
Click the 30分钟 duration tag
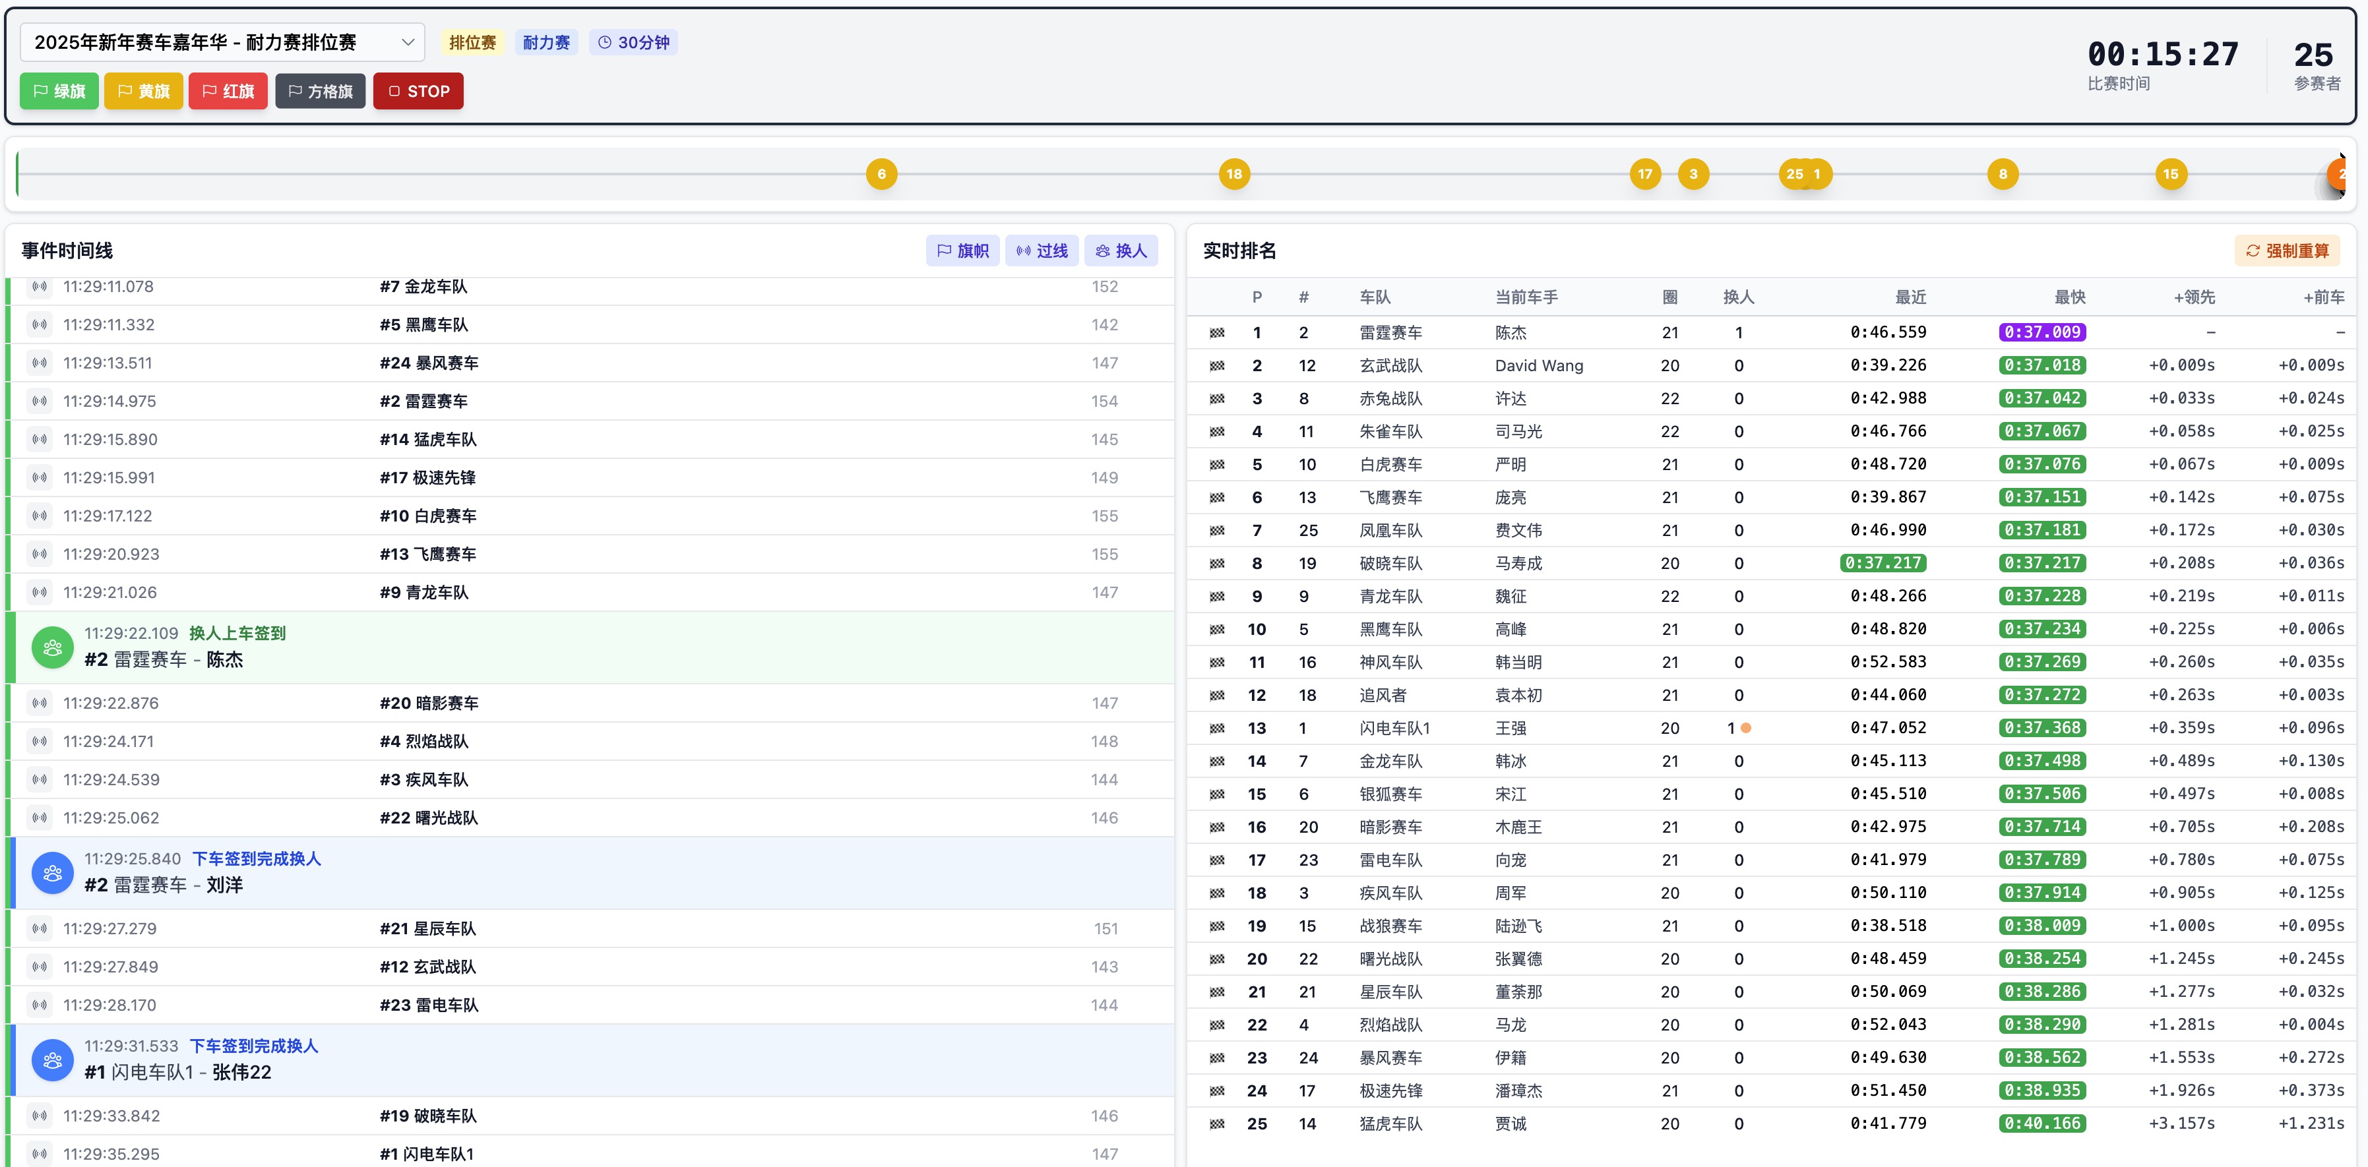coord(633,42)
